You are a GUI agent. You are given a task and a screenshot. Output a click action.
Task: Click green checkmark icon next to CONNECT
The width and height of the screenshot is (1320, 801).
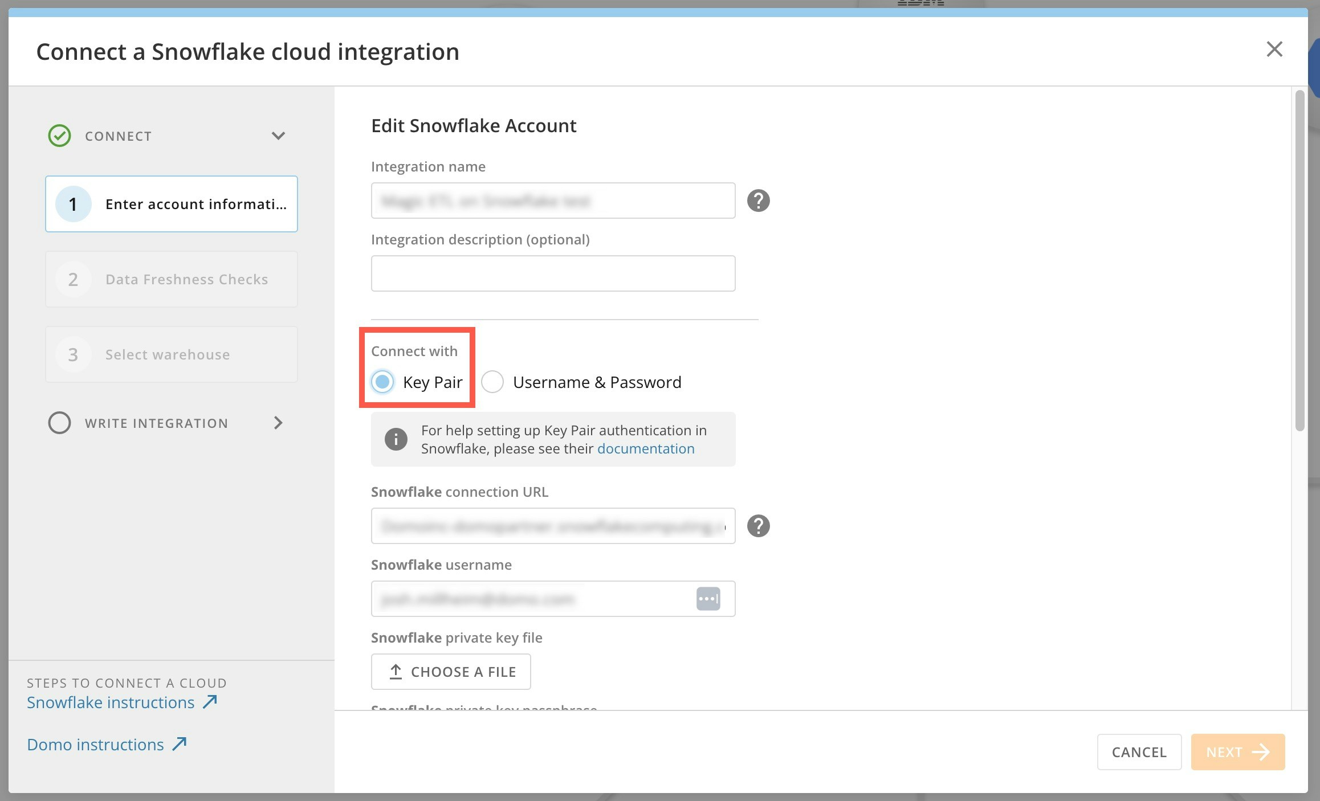pos(59,136)
